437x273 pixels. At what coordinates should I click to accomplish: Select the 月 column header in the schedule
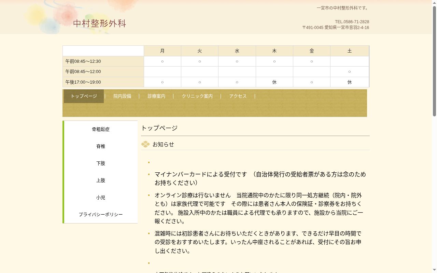click(x=163, y=51)
